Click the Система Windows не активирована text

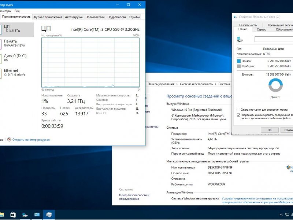point(195,198)
